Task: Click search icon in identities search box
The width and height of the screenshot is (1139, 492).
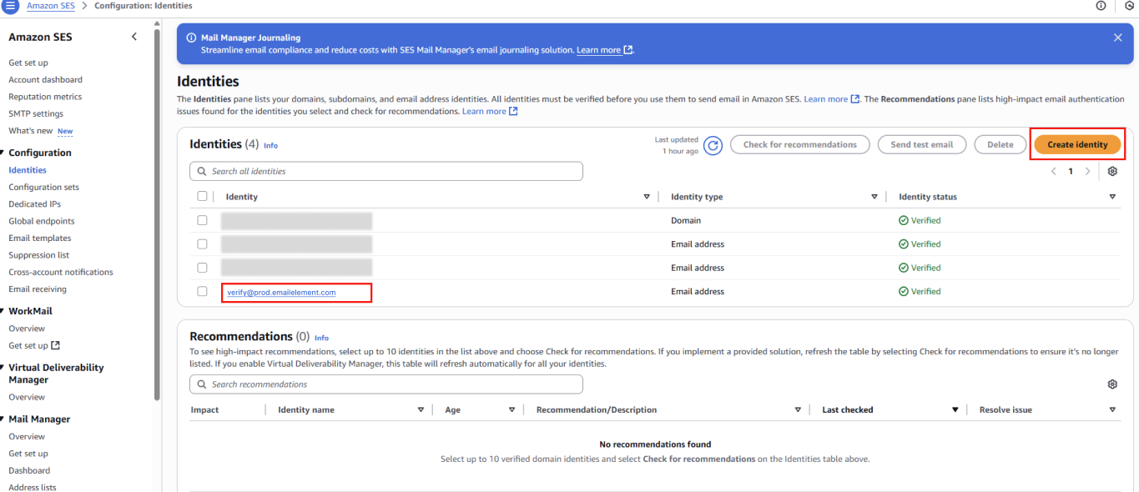Action: coord(202,171)
